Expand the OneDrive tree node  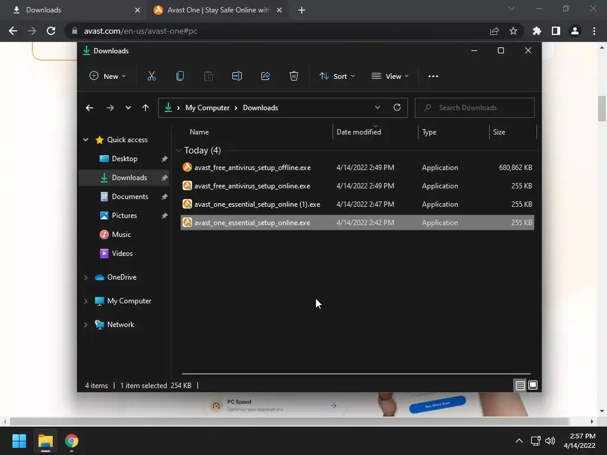[x=85, y=277]
